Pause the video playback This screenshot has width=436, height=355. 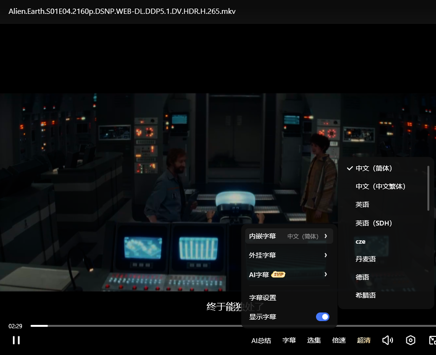pos(16,340)
